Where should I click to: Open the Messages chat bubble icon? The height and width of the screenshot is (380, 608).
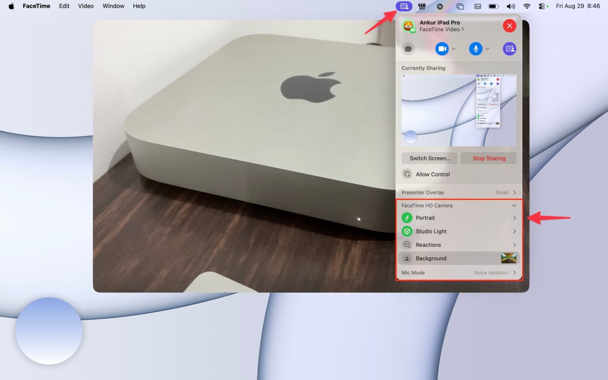tap(408, 49)
